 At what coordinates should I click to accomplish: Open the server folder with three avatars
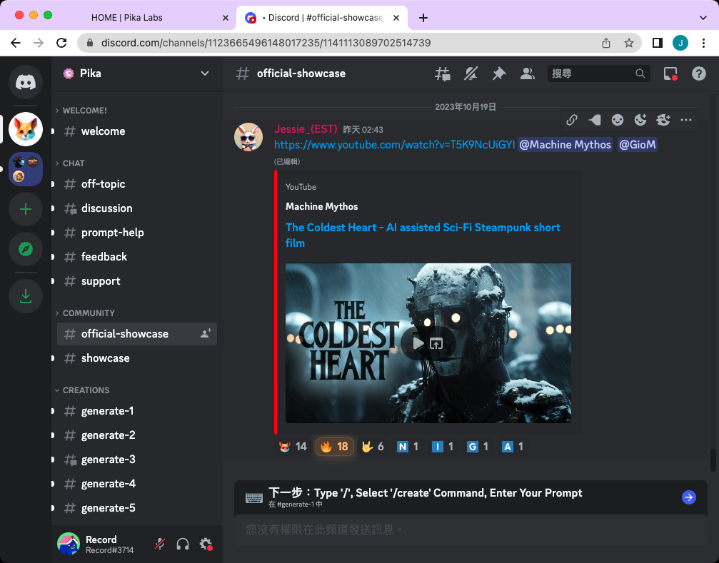tap(26, 169)
